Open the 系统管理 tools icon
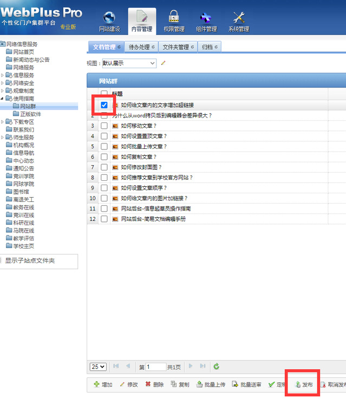The height and width of the screenshot is (399, 346). tap(239, 18)
